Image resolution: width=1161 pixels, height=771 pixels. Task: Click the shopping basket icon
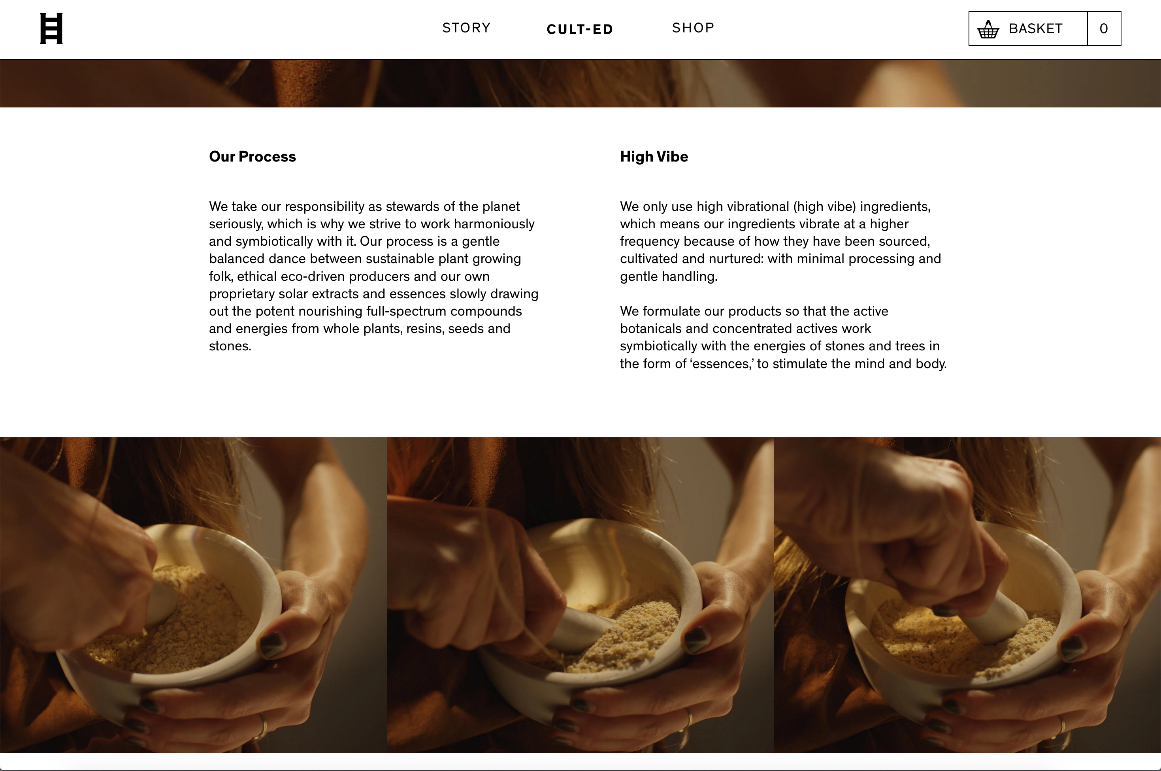[988, 29]
